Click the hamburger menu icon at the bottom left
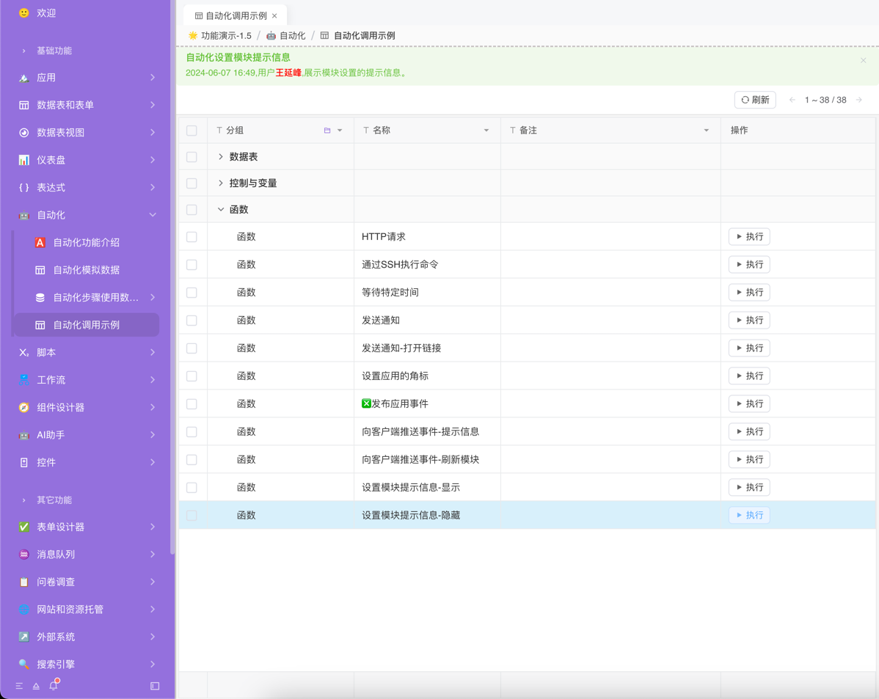Image resolution: width=879 pixels, height=699 pixels. (18, 686)
